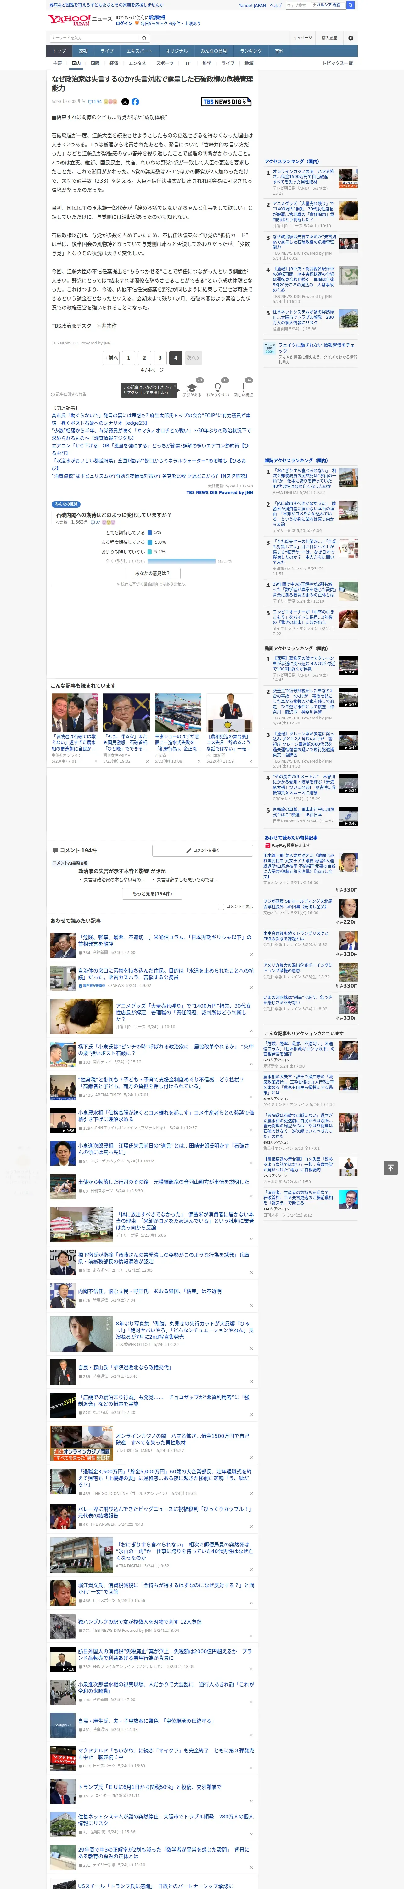Click the TBS NEWS DIG logo

tap(227, 102)
